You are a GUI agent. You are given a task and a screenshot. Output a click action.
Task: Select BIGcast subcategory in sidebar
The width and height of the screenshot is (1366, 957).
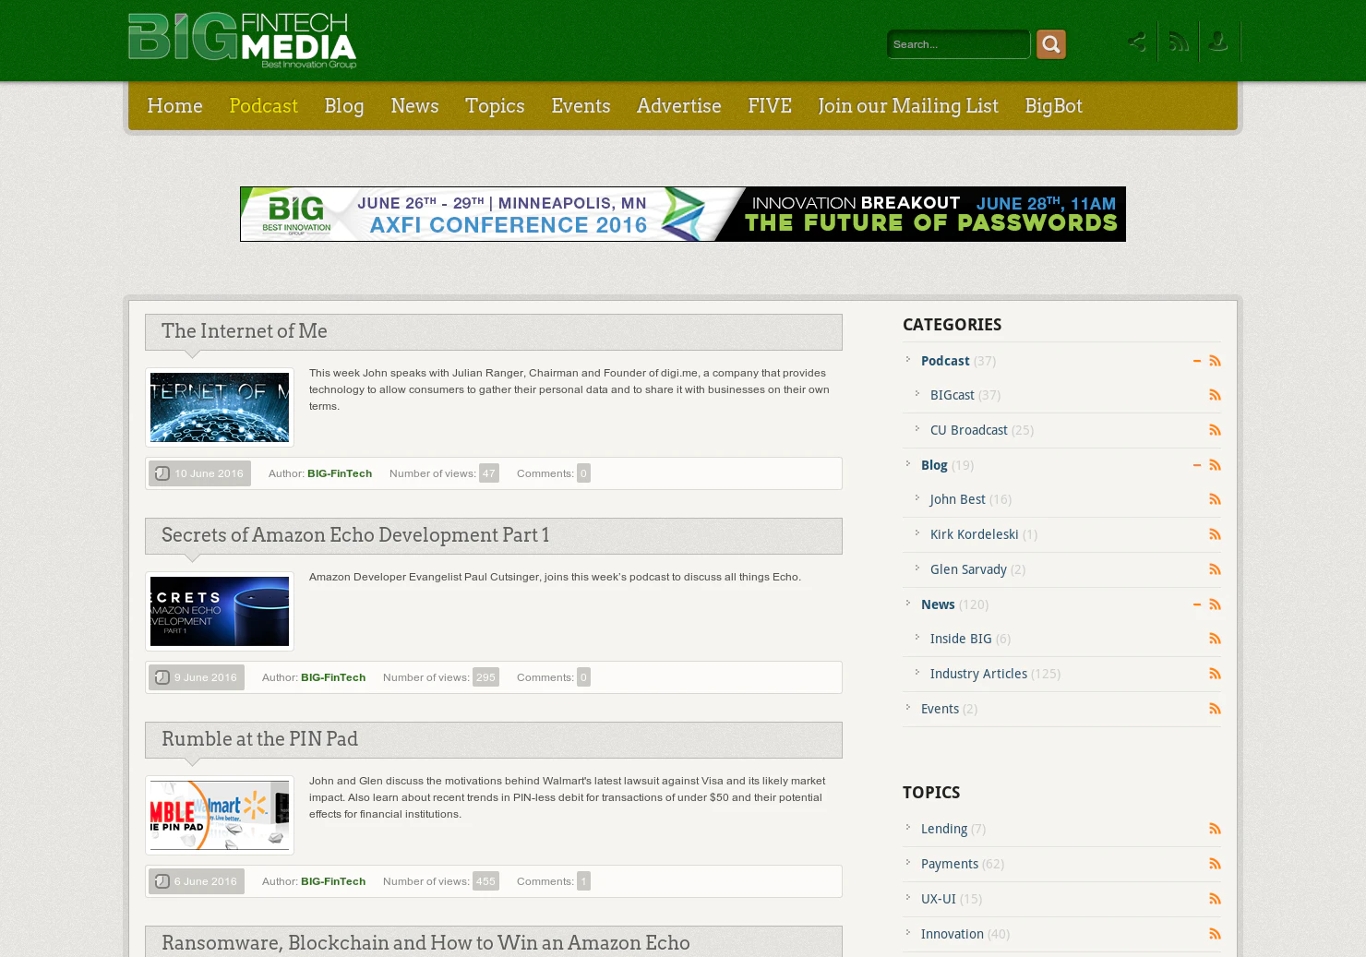pos(953,395)
